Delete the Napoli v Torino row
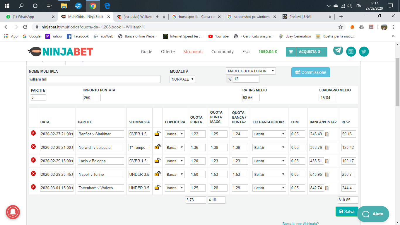The width and height of the screenshot is (400, 225). point(33,173)
